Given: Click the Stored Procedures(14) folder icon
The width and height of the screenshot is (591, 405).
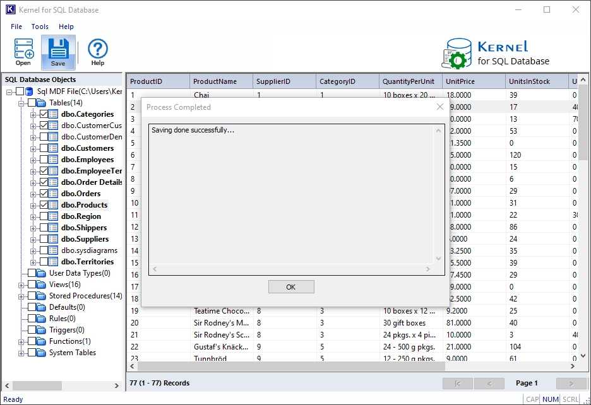Looking at the screenshot, I should (42, 296).
